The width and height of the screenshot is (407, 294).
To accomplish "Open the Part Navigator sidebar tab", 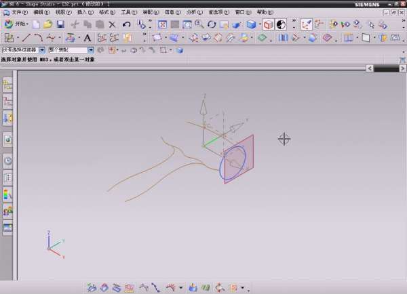I will click(7, 101).
